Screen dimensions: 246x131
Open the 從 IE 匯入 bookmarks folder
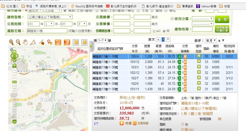(10, 6)
